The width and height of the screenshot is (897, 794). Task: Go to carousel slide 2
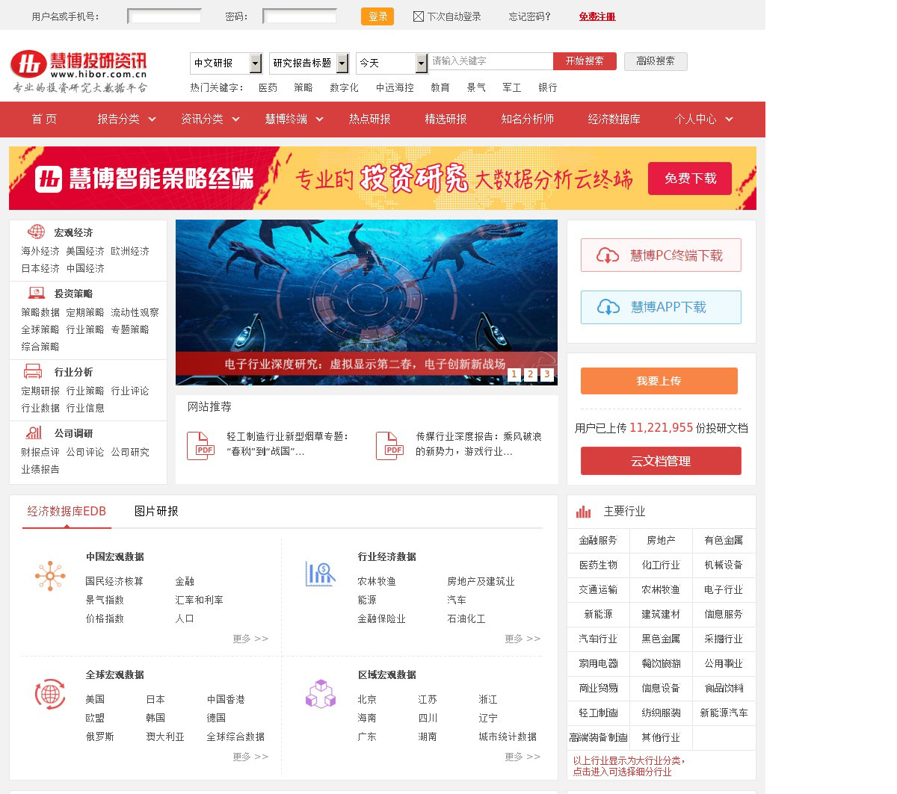[530, 374]
